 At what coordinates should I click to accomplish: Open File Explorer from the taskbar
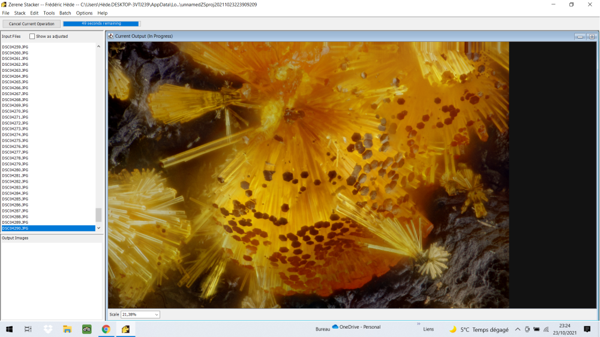(x=68, y=329)
